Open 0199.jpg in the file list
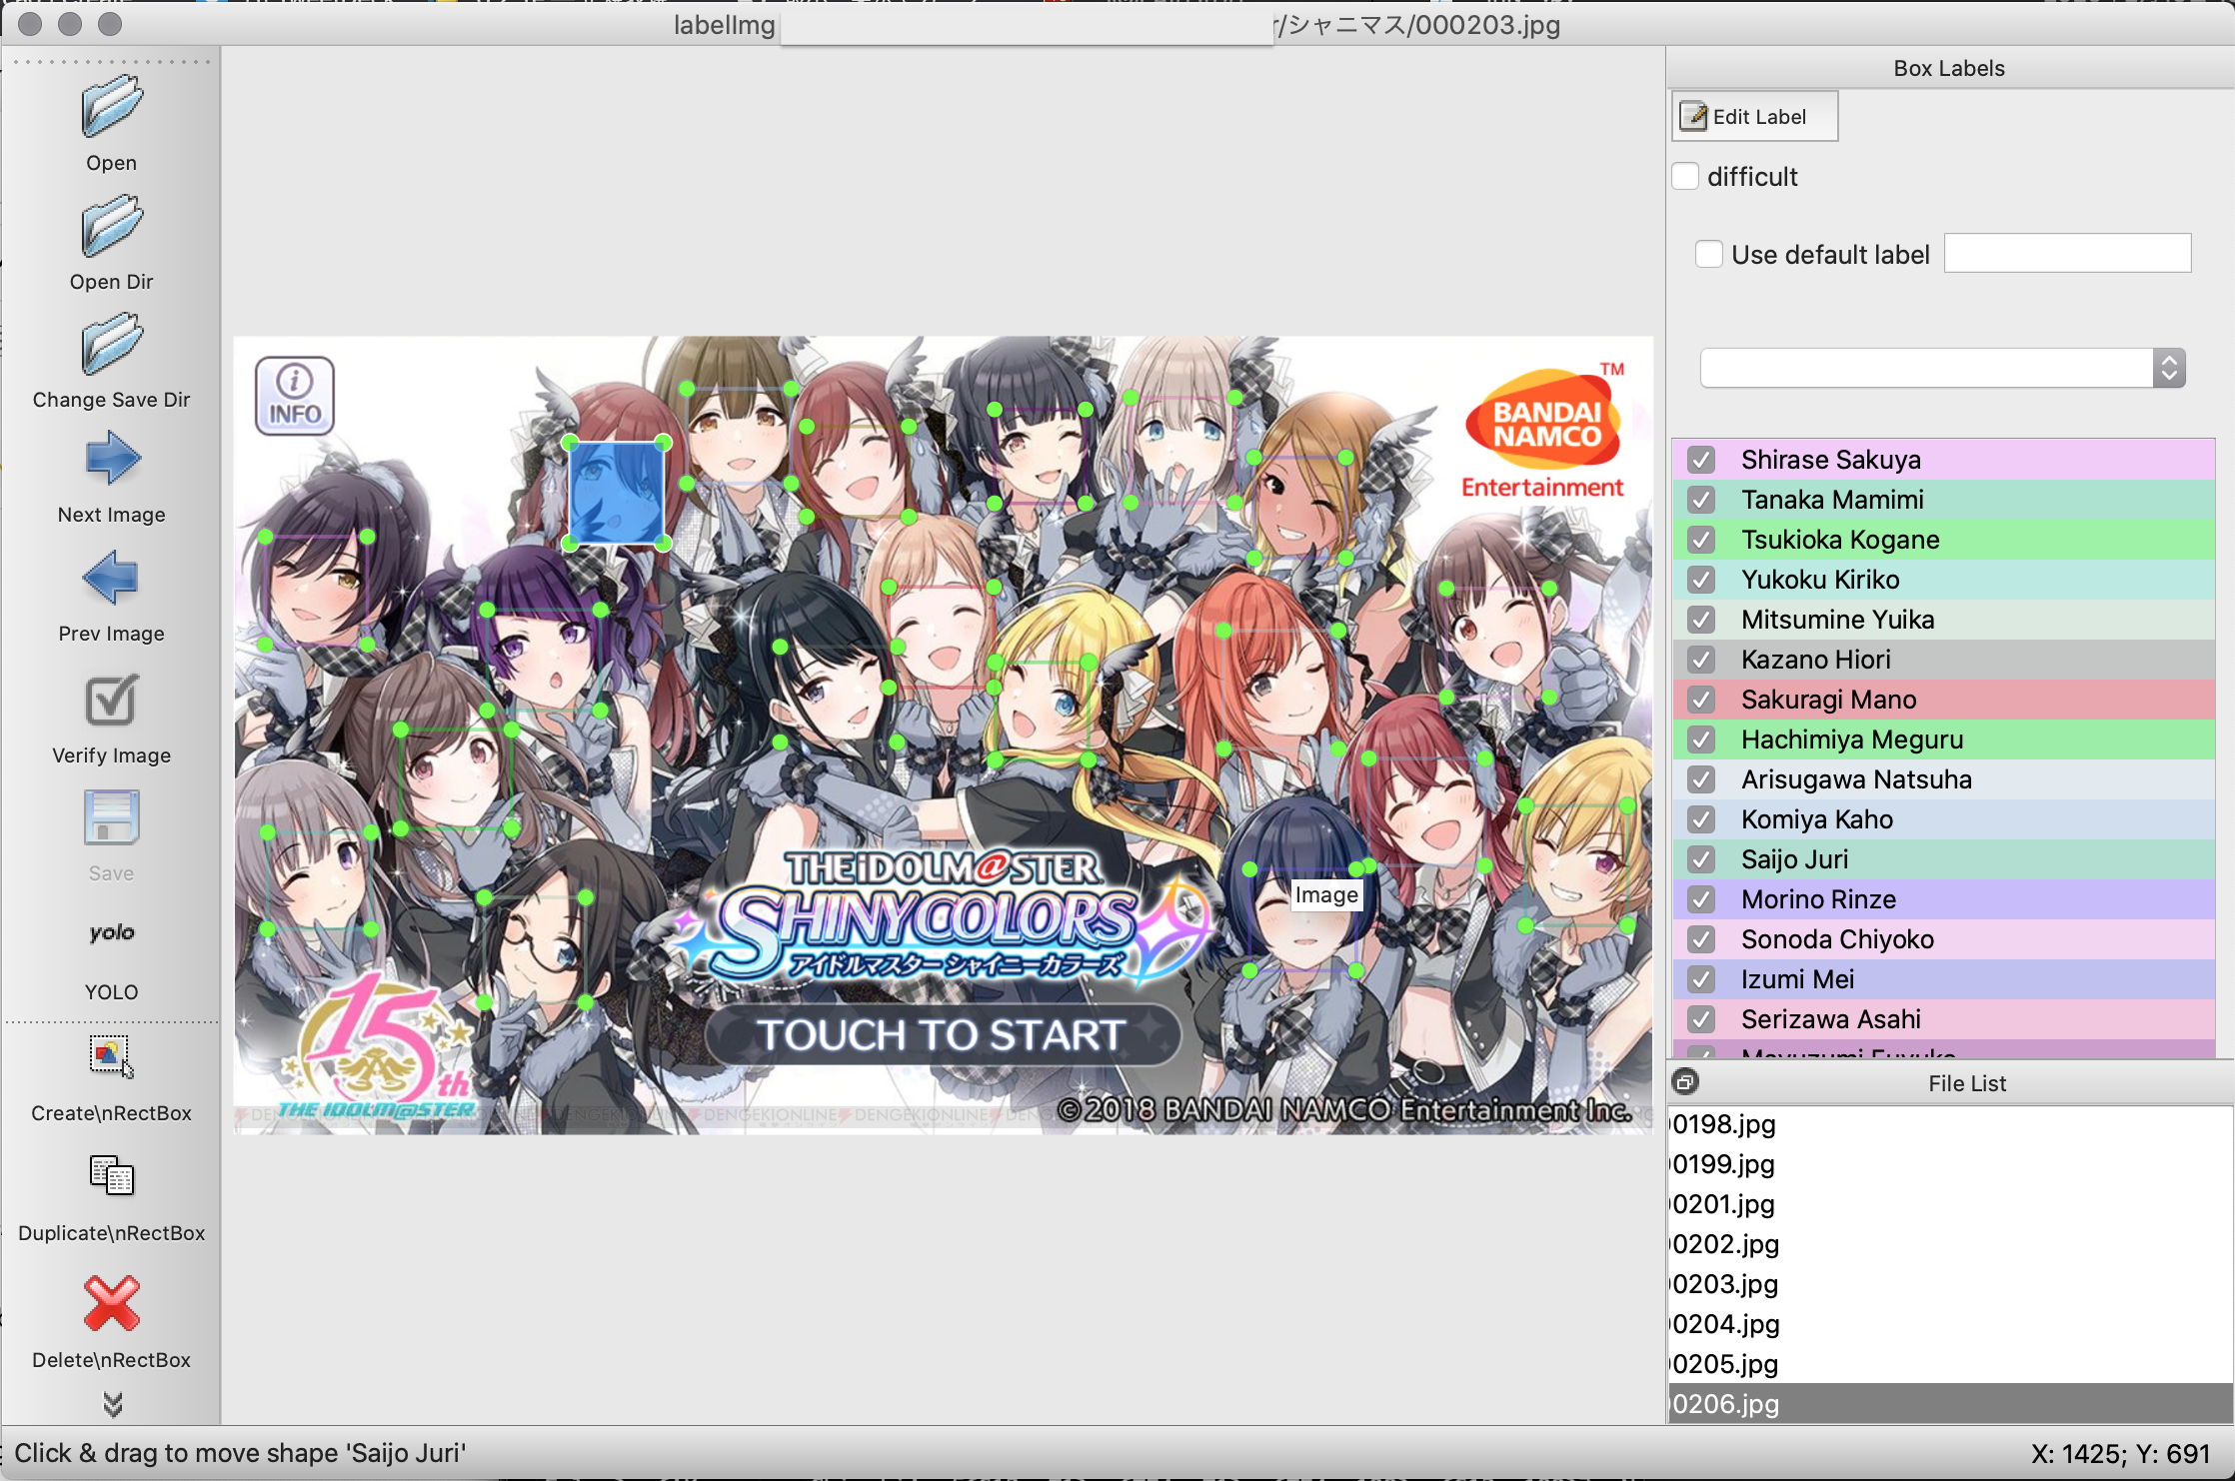The height and width of the screenshot is (1481, 2235). [1951, 1164]
